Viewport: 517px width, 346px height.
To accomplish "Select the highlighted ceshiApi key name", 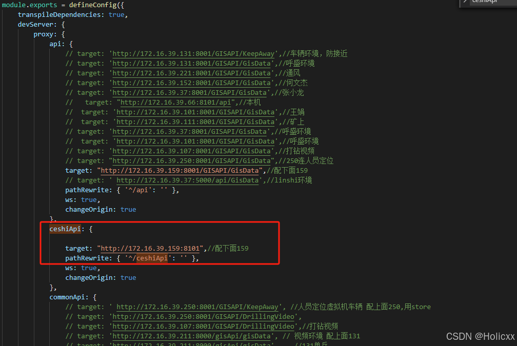I will point(65,229).
